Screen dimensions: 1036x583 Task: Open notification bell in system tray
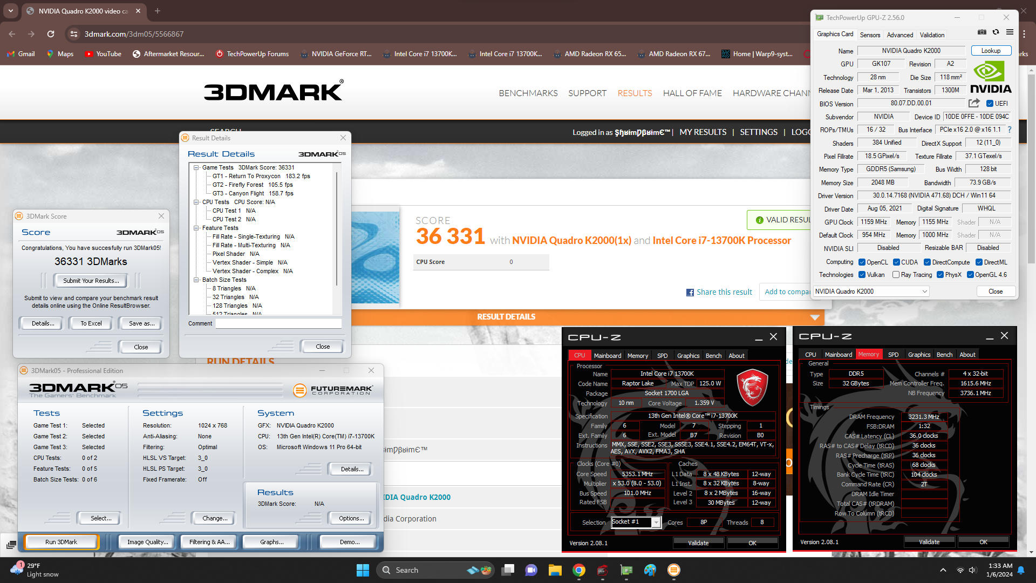(1021, 570)
